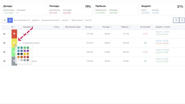This screenshot has width=185, height=104.
Task: Open the Дизайн 2 filter tab
Action: (x=36, y=20)
